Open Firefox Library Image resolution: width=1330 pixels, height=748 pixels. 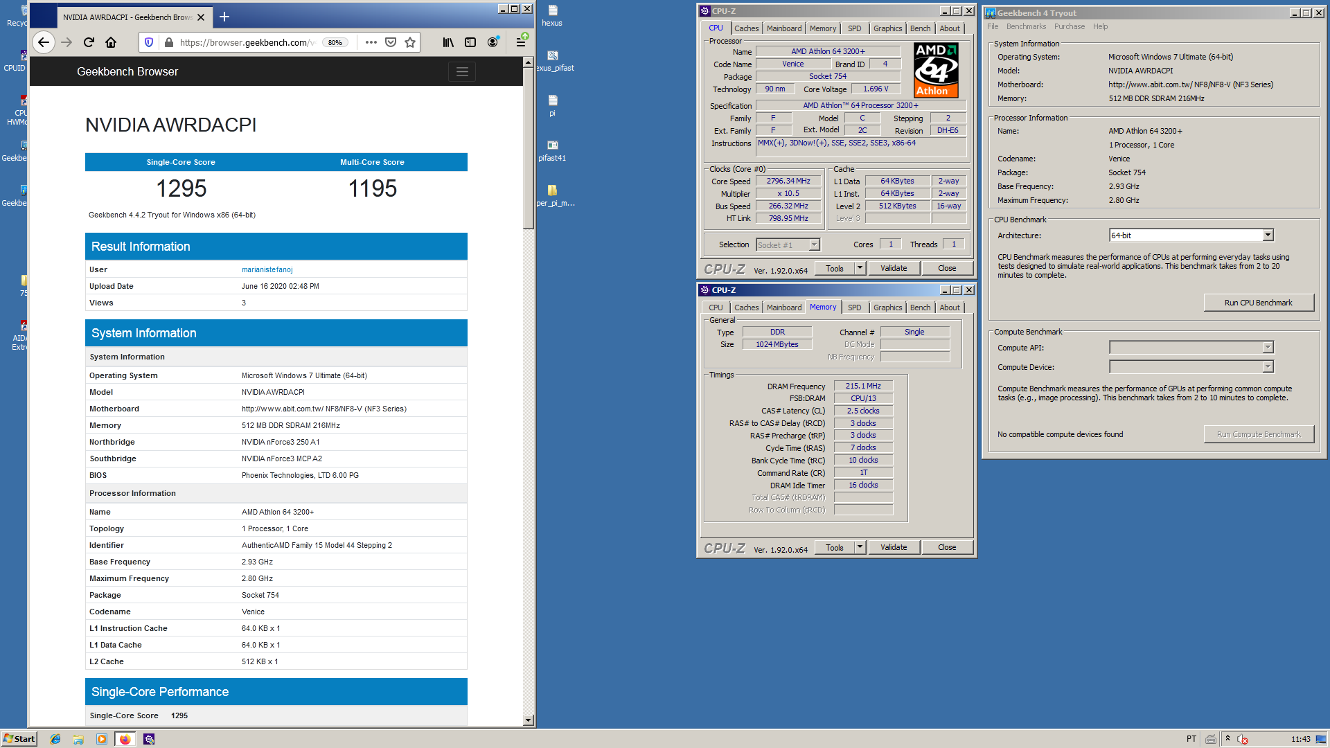(448, 42)
